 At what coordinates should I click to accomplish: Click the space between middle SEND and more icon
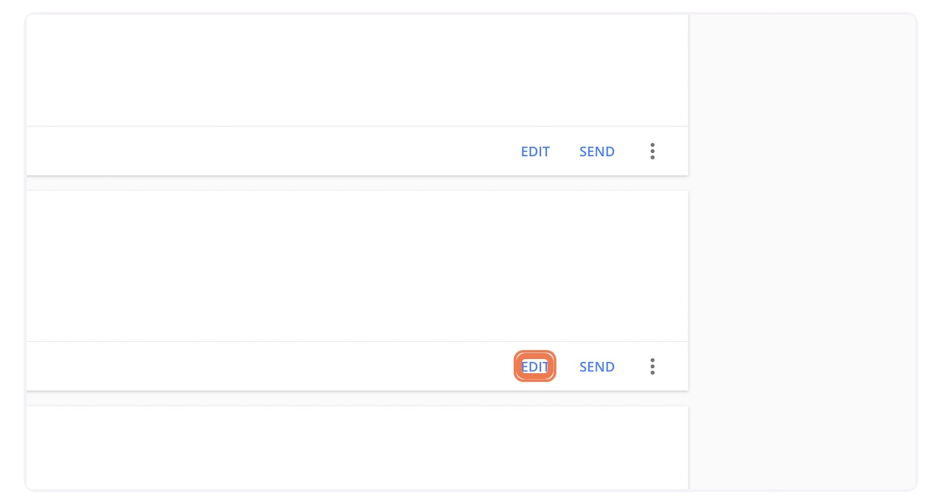click(x=630, y=366)
